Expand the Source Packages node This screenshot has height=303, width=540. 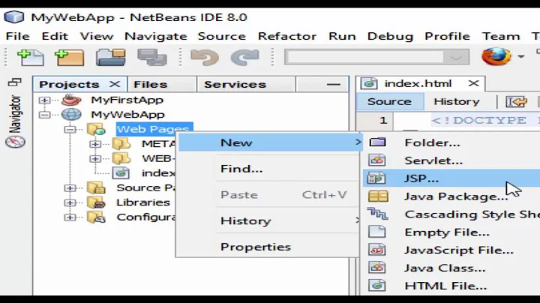pos(70,188)
